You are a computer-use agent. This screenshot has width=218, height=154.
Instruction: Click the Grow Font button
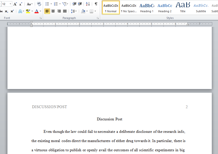(15, 4)
